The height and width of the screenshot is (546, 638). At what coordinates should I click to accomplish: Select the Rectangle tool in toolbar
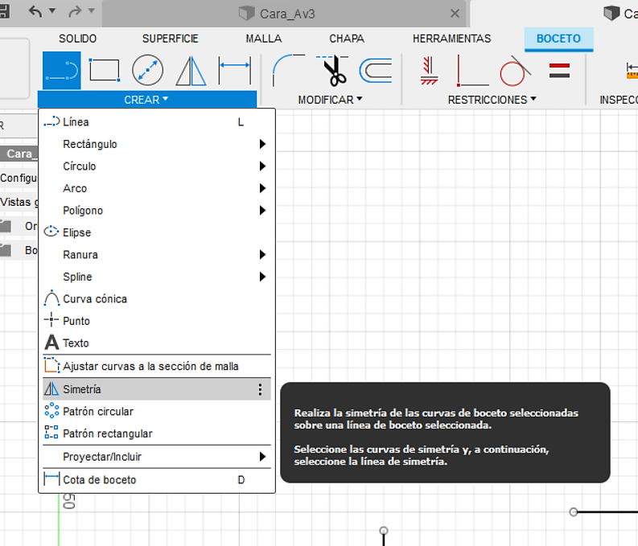(105, 70)
